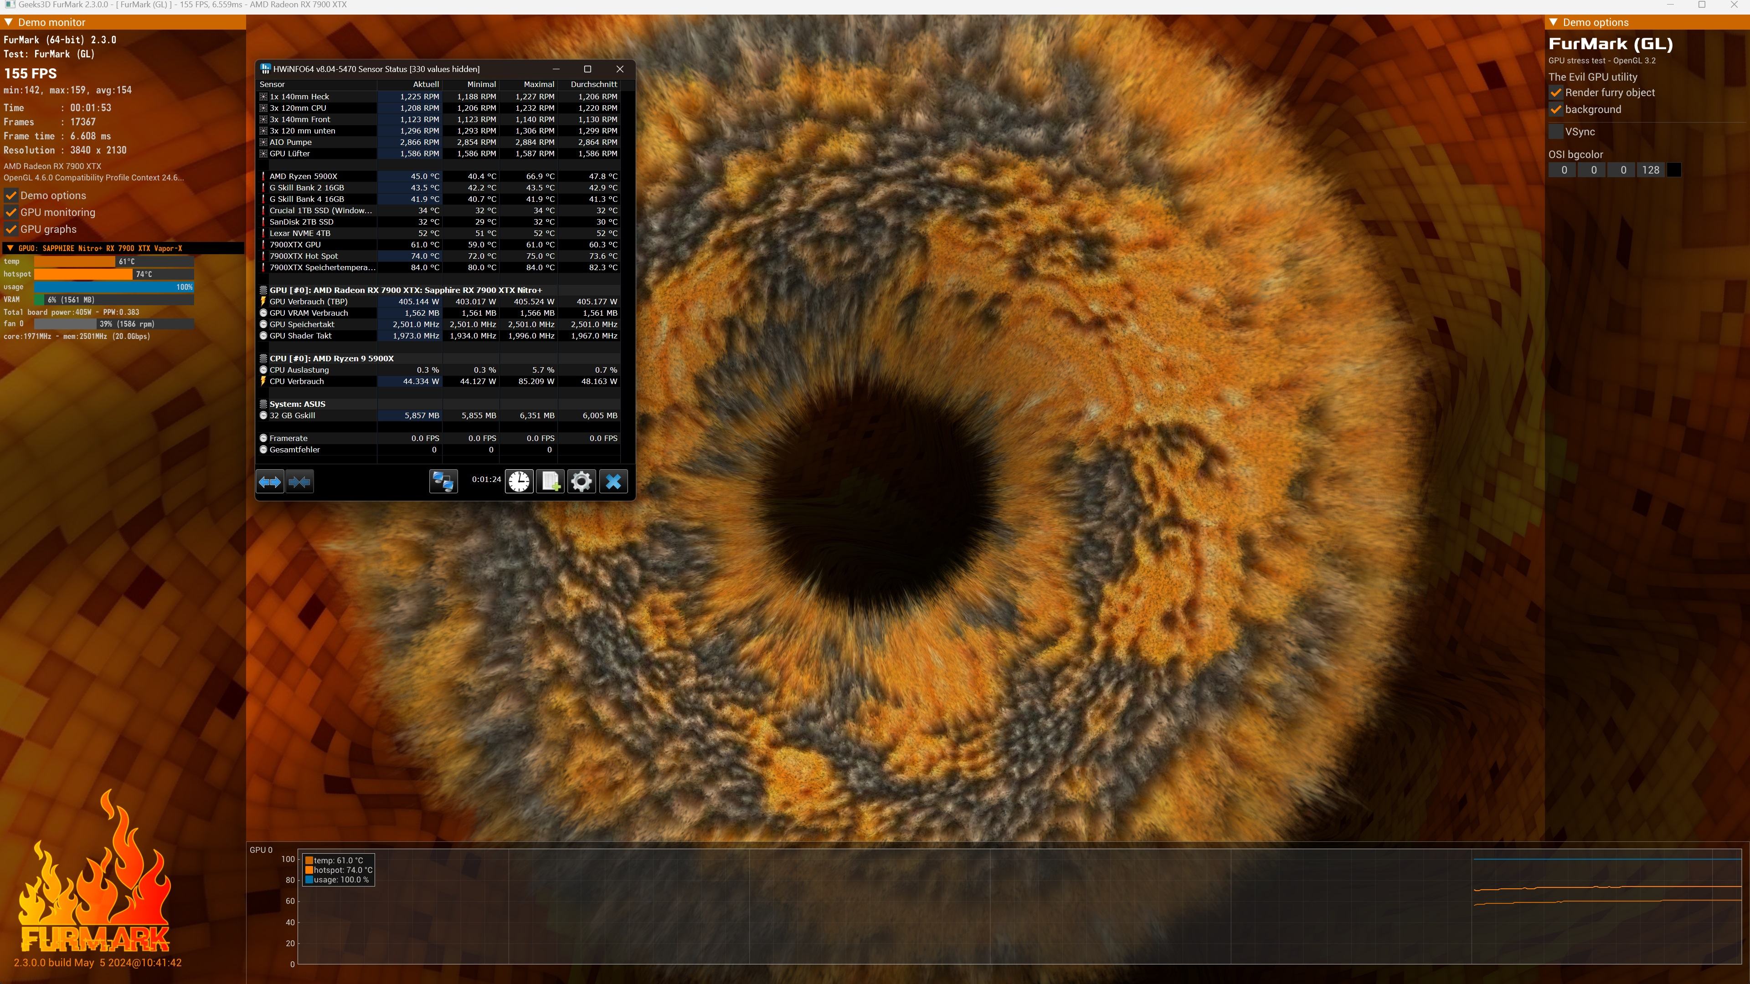The height and width of the screenshot is (984, 1750).
Task: Close sensors with the blue X icon
Action: [613, 482]
